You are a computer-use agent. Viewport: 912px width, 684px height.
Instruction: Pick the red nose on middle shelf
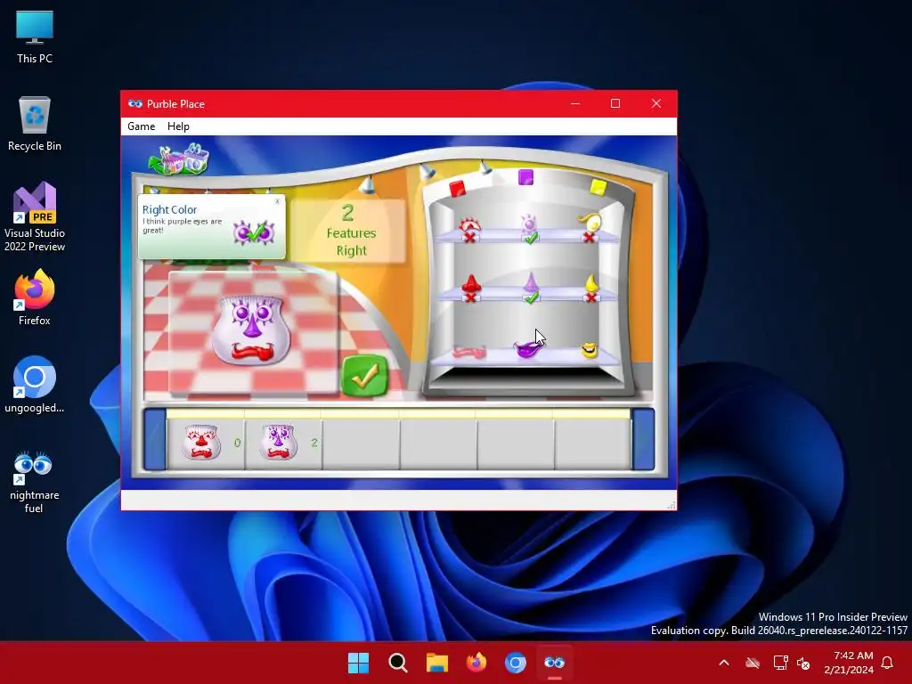(x=470, y=284)
